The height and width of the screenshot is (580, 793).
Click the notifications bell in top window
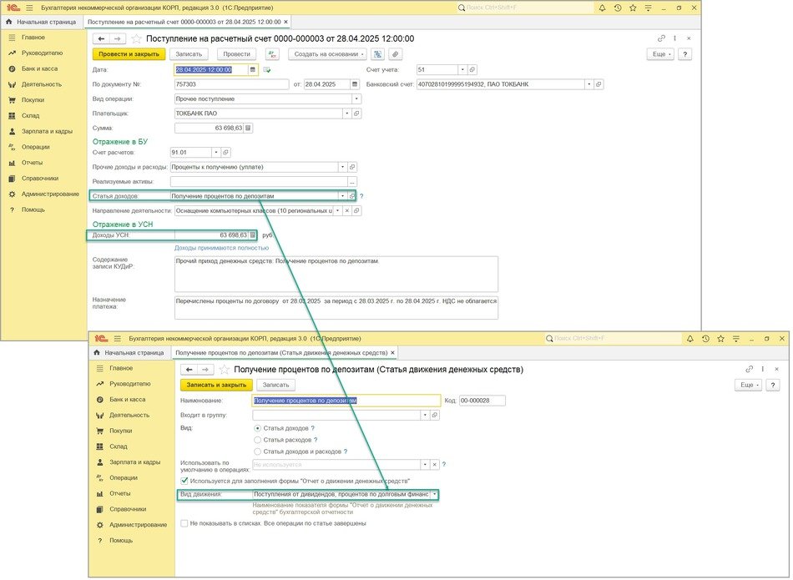click(x=599, y=8)
